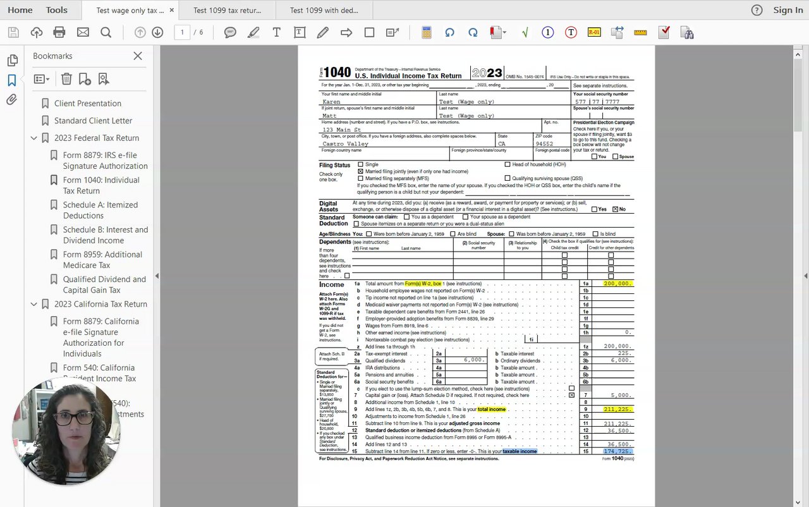Expand right tools pane arrow
The width and height of the screenshot is (809, 507).
coord(805,276)
